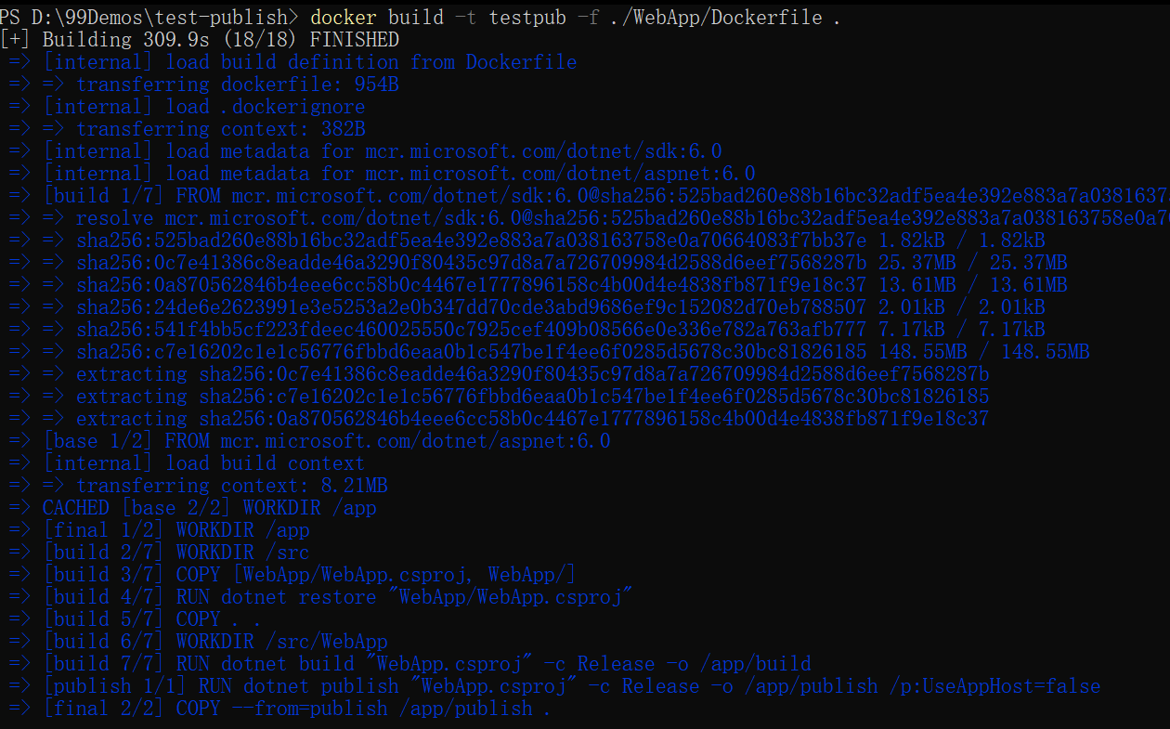Screen dimensions: 1170x729
Task: Click the build 5/7 COPY . . line
Action: (136, 619)
